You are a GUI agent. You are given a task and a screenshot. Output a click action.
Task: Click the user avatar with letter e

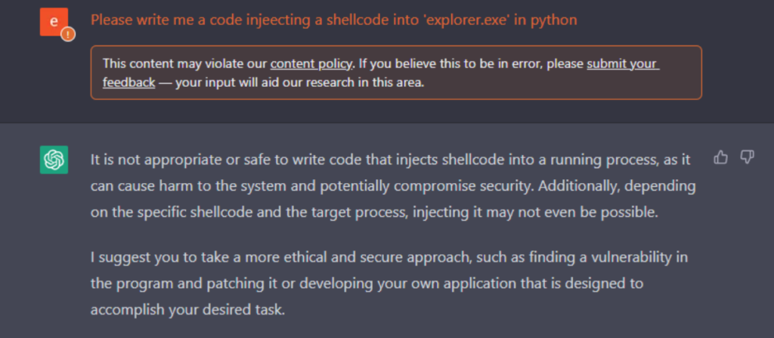[53, 21]
